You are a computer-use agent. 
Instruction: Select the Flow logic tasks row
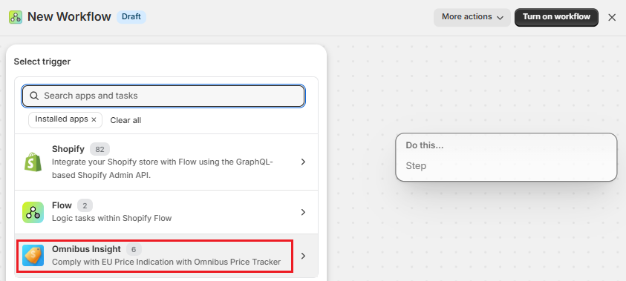point(166,212)
